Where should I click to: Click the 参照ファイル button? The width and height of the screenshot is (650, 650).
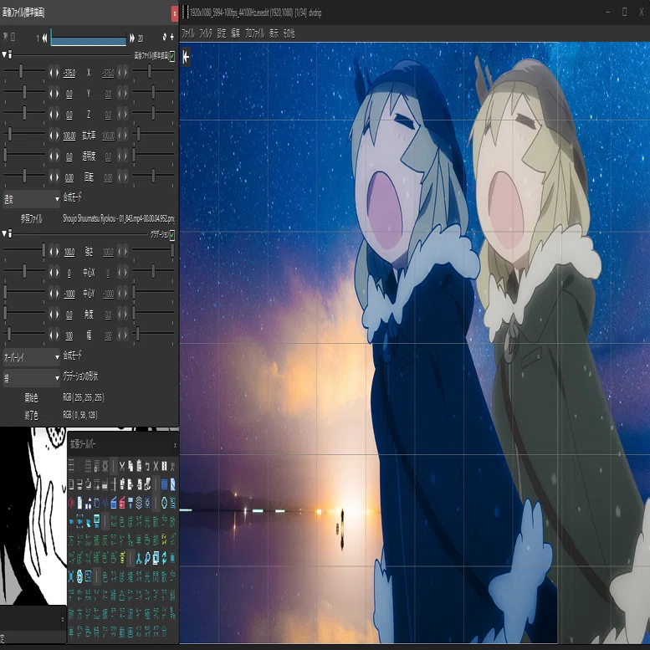(32, 218)
